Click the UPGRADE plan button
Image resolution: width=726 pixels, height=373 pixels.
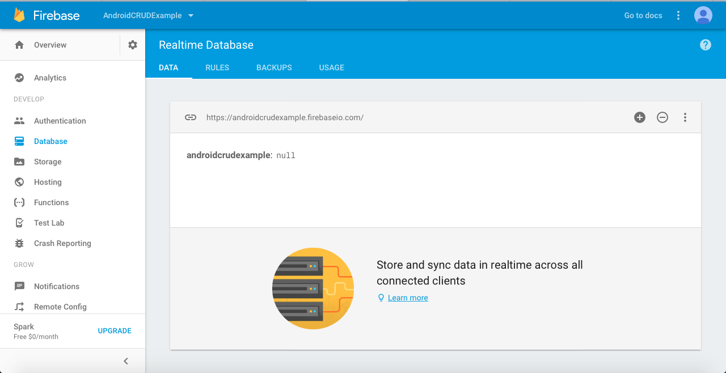click(x=115, y=331)
